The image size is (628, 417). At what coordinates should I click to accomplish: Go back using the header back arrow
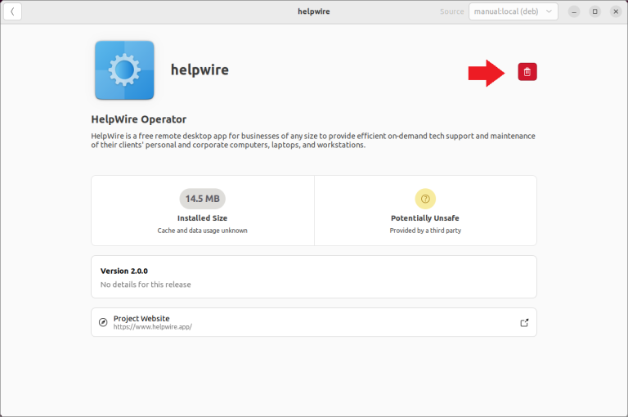point(12,11)
